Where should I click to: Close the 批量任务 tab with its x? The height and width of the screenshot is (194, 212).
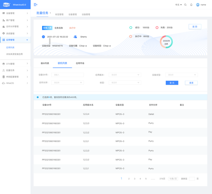click(x=50, y=13)
